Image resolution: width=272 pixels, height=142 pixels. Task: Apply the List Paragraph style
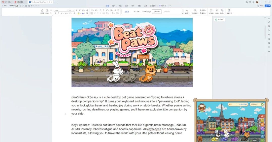147,12
